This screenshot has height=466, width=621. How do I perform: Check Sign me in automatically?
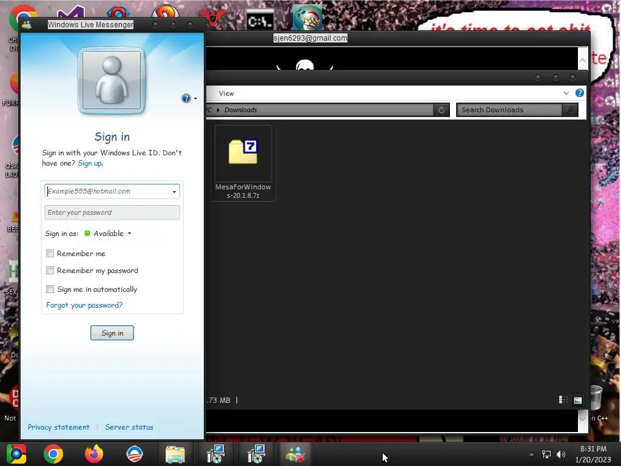[x=50, y=289]
